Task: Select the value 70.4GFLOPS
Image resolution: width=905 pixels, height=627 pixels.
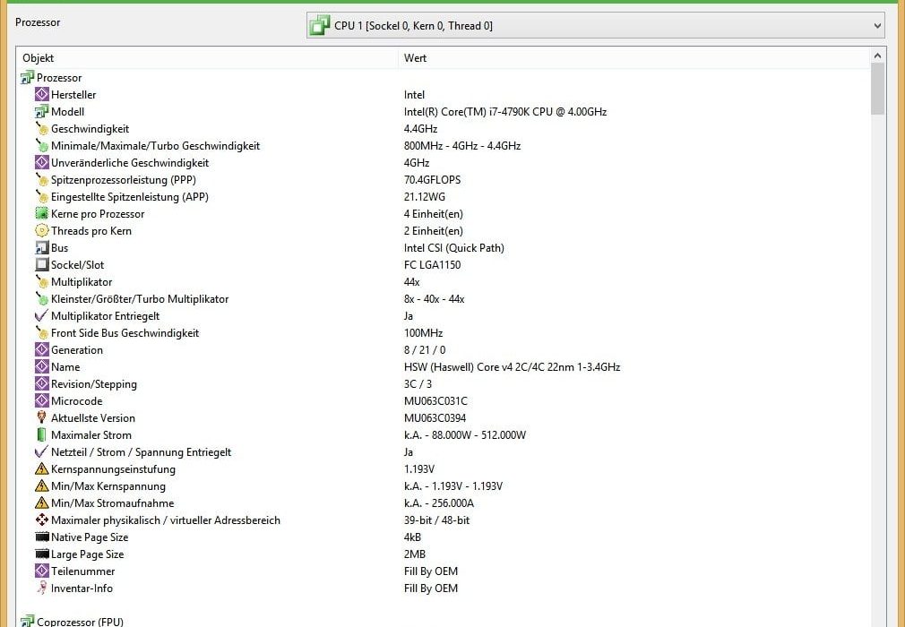Action: click(432, 179)
